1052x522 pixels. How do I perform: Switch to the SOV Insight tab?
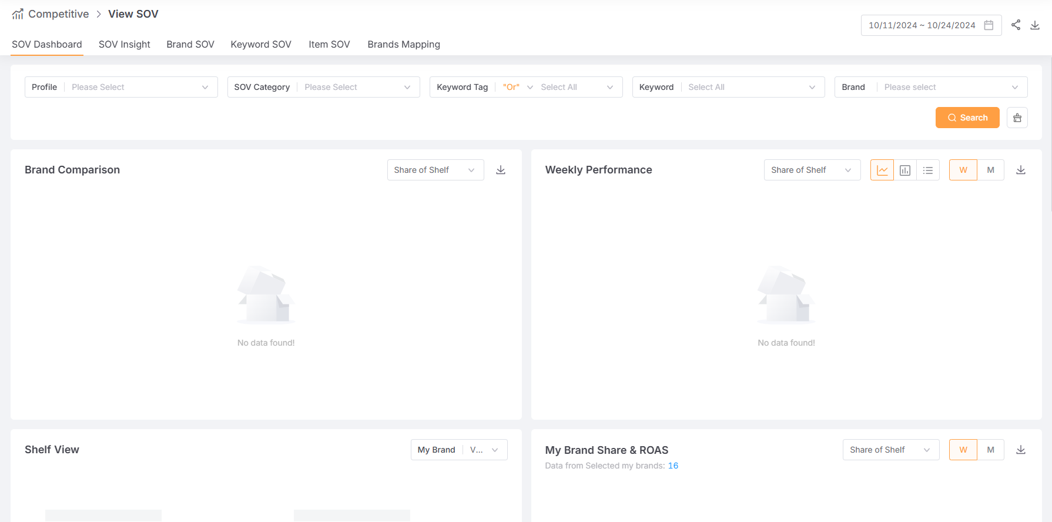[x=124, y=45]
